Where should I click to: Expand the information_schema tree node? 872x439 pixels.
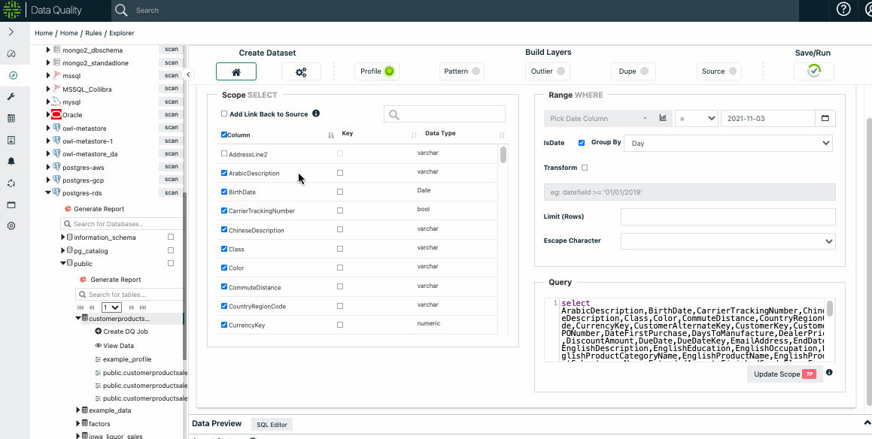coord(63,238)
